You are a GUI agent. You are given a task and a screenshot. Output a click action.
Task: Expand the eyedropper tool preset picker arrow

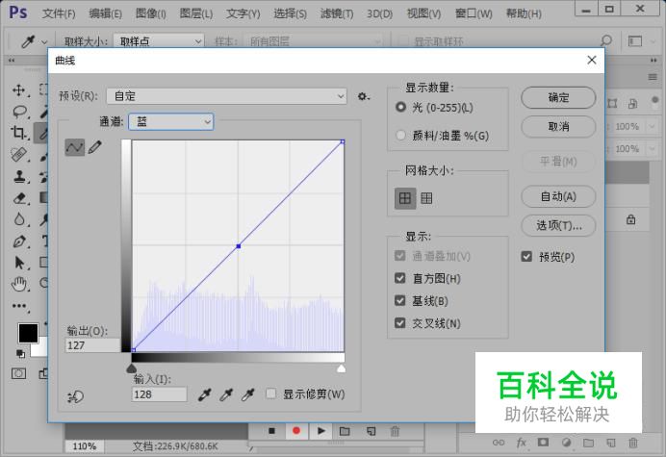pyautogui.click(x=44, y=41)
